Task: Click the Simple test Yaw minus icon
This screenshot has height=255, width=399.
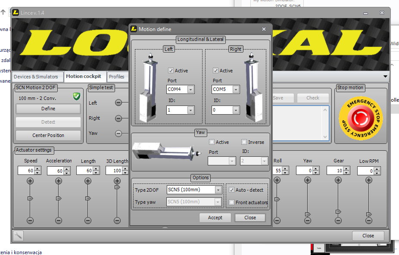Action: [118, 134]
